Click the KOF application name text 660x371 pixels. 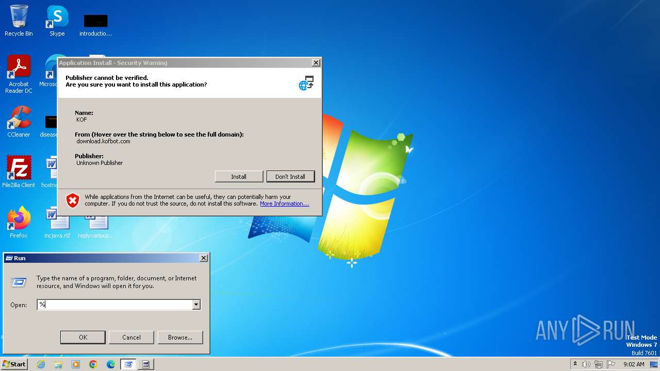coord(81,120)
